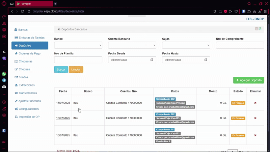This screenshot has height=152, width=270.
Task: Open Transferencias in the sidebar
Action: click(28, 93)
